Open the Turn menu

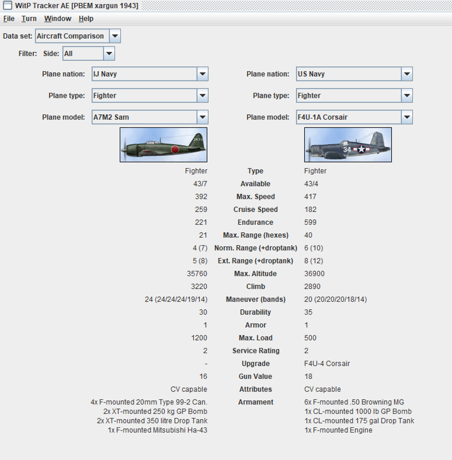[29, 19]
